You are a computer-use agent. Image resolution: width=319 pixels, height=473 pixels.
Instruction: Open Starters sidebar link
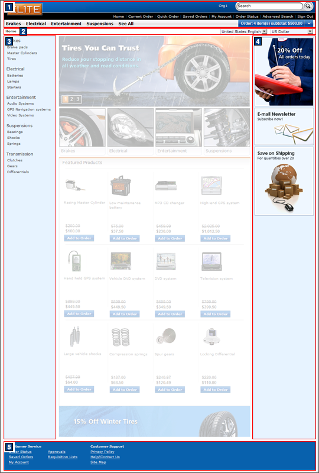click(14, 87)
